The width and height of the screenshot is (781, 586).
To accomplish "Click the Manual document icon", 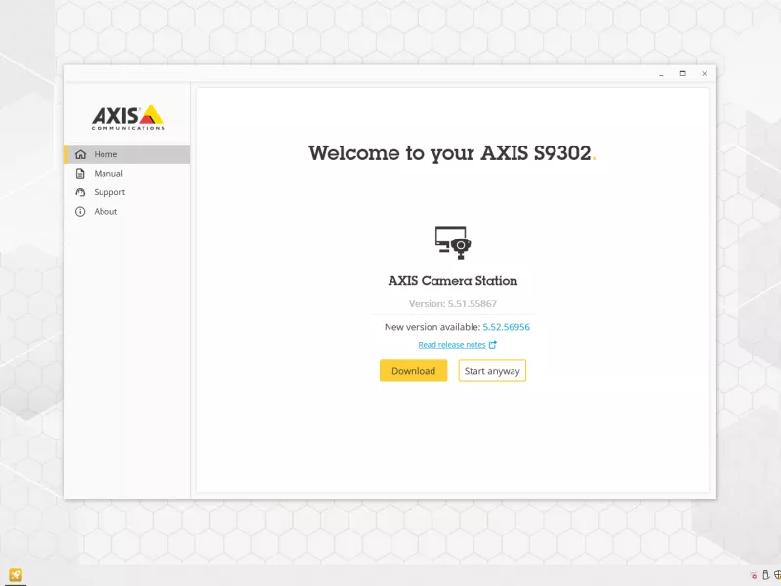I will (x=80, y=174).
